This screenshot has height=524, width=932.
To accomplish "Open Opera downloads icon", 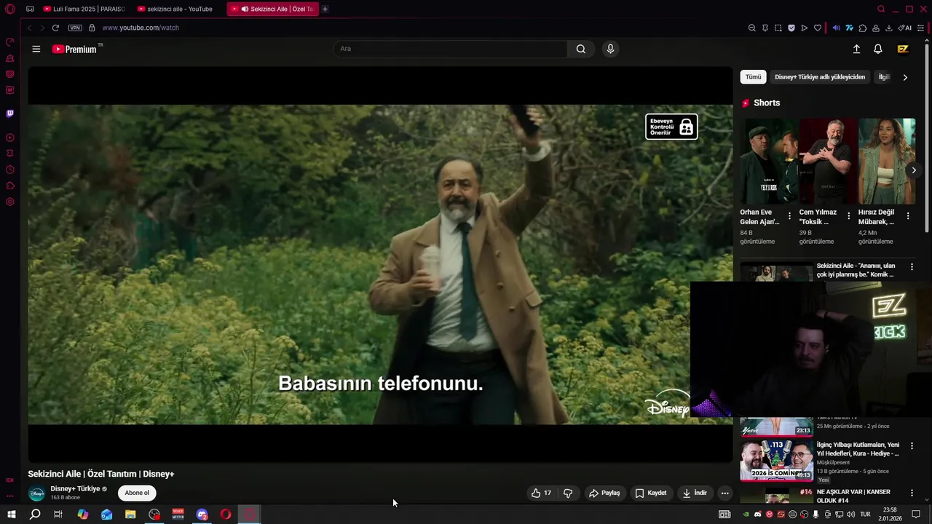I will pos(889,28).
